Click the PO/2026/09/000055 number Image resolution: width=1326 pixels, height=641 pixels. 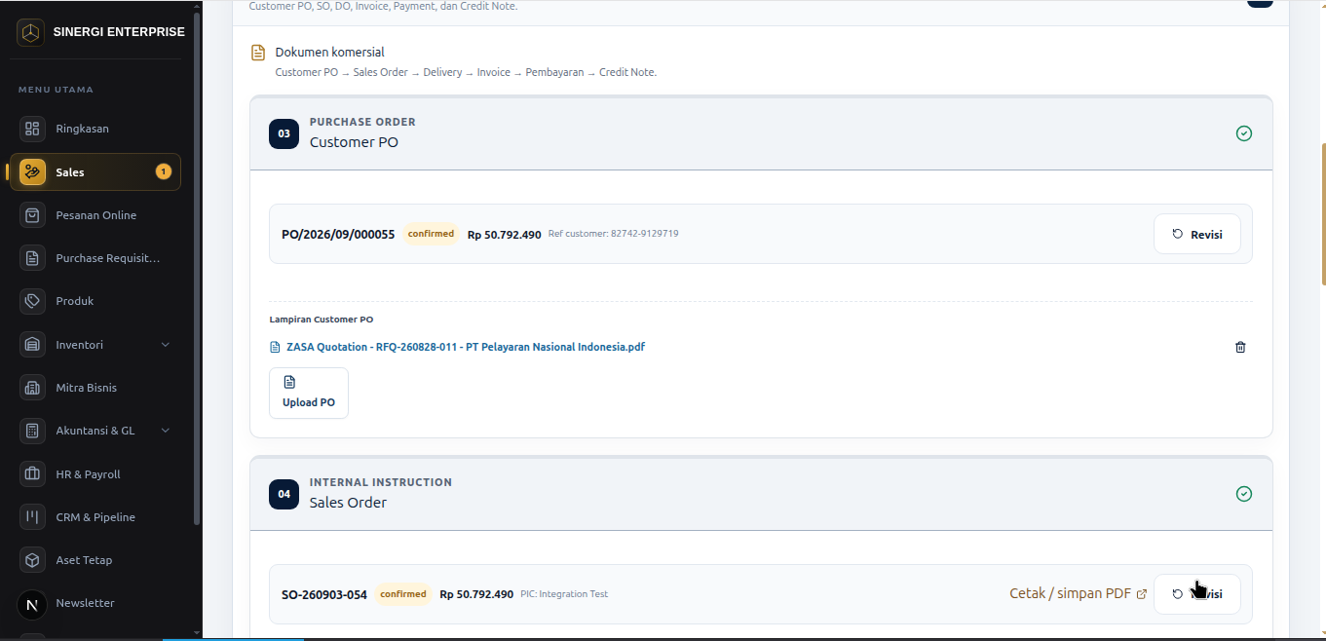338,235
